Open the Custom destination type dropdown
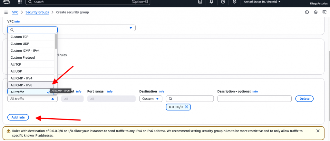The image size is (330, 141). [x=151, y=99]
